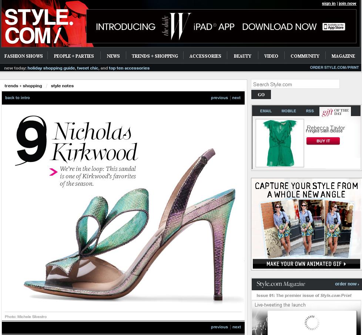Viewport: 362px width, 335px height.
Task: Click in the Search Style.com field
Action: tap(295, 84)
